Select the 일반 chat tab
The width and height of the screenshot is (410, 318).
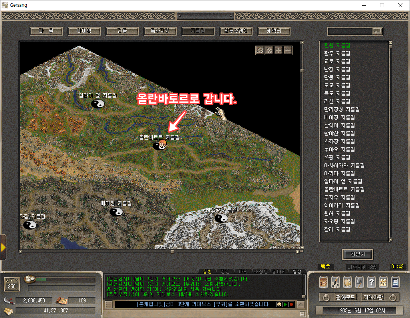[207, 272]
